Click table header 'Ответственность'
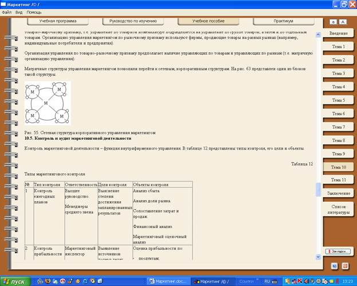The image size is (357, 286). (81, 185)
